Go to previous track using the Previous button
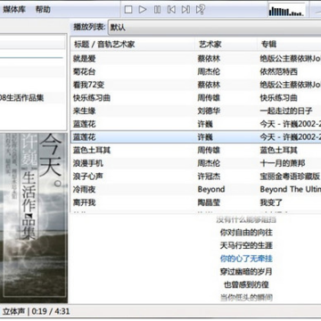 pyautogui.click(x=171, y=10)
